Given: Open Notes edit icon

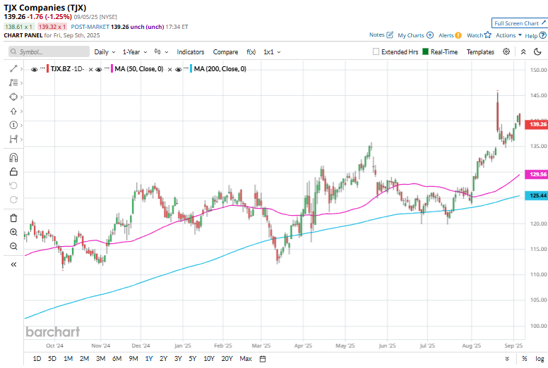Looking at the screenshot, I should point(390,35).
